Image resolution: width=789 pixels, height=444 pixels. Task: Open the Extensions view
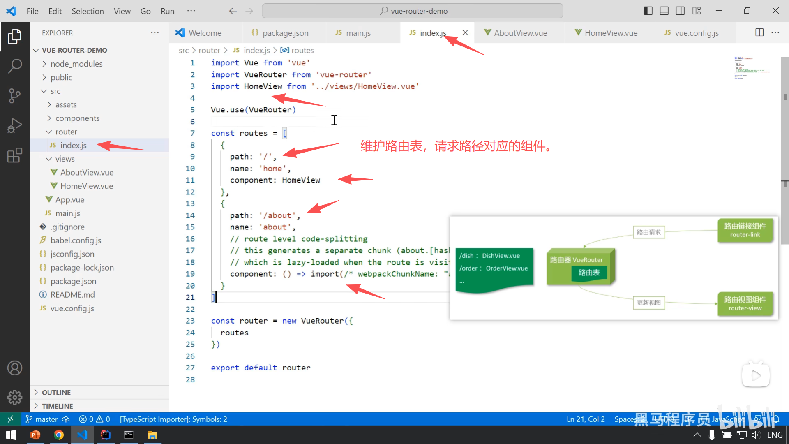[15, 155]
